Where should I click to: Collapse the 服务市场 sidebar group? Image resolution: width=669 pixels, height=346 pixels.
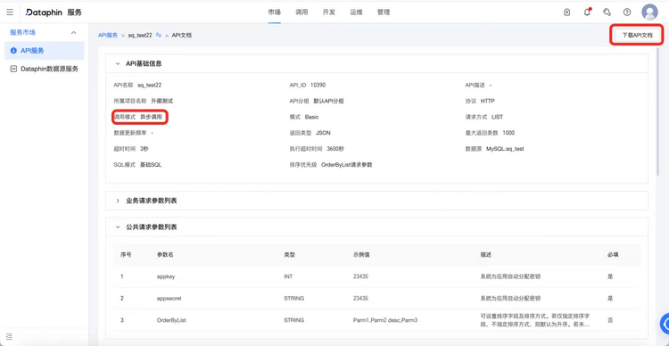(x=73, y=33)
